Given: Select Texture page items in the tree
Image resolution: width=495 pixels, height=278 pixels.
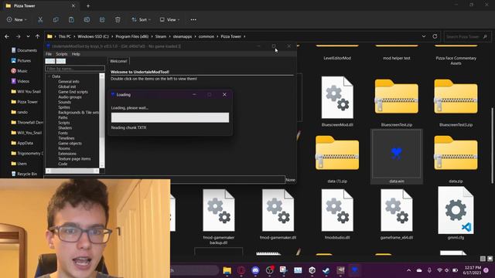Looking at the screenshot, I should tap(74, 158).
